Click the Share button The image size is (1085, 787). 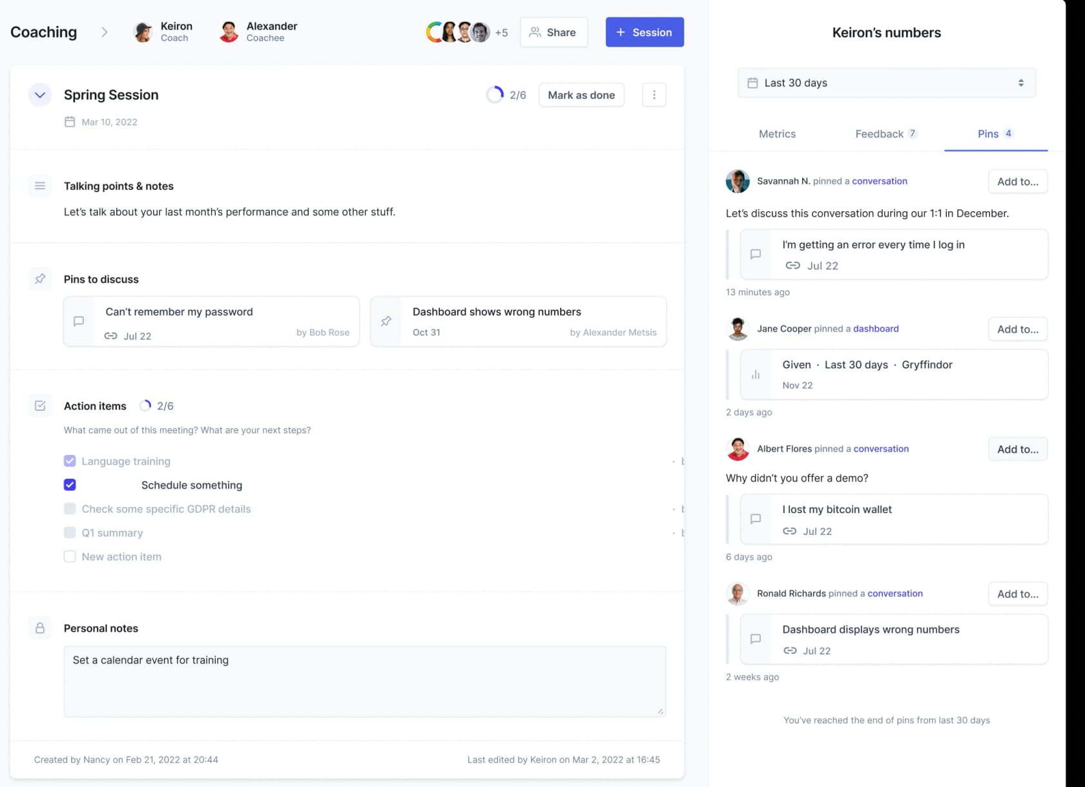click(553, 32)
